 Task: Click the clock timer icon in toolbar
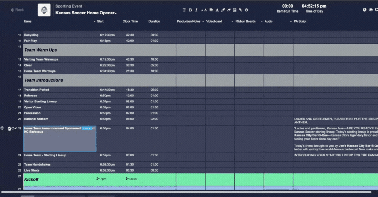(x=246, y=10)
